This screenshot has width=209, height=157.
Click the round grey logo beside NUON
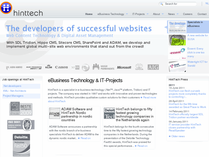[x=86, y=67]
